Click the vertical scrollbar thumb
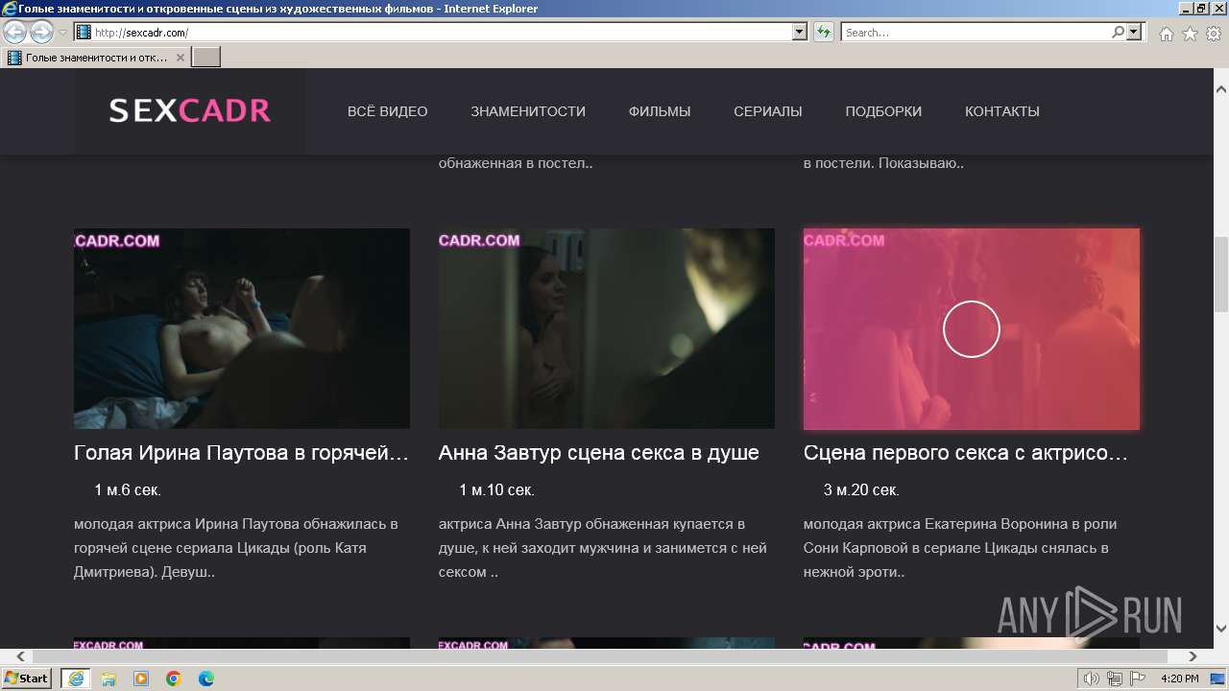The height and width of the screenshot is (691, 1229). click(x=1221, y=274)
